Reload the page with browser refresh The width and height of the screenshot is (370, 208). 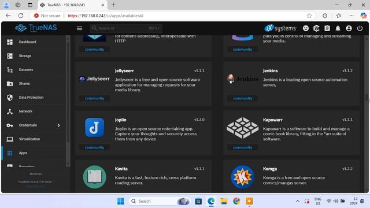click(x=21, y=16)
